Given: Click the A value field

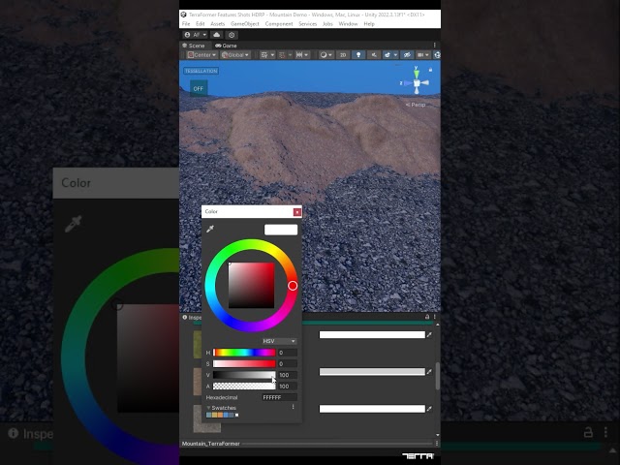Looking at the screenshot, I should coord(288,387).
